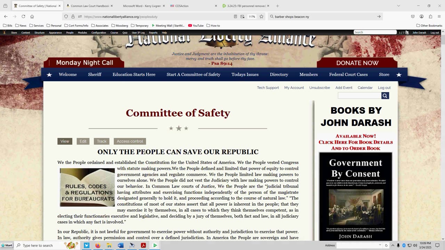This screenshot has height=250, width=445.
Task: Close the COSAction tab
Action: click(216, 6)
